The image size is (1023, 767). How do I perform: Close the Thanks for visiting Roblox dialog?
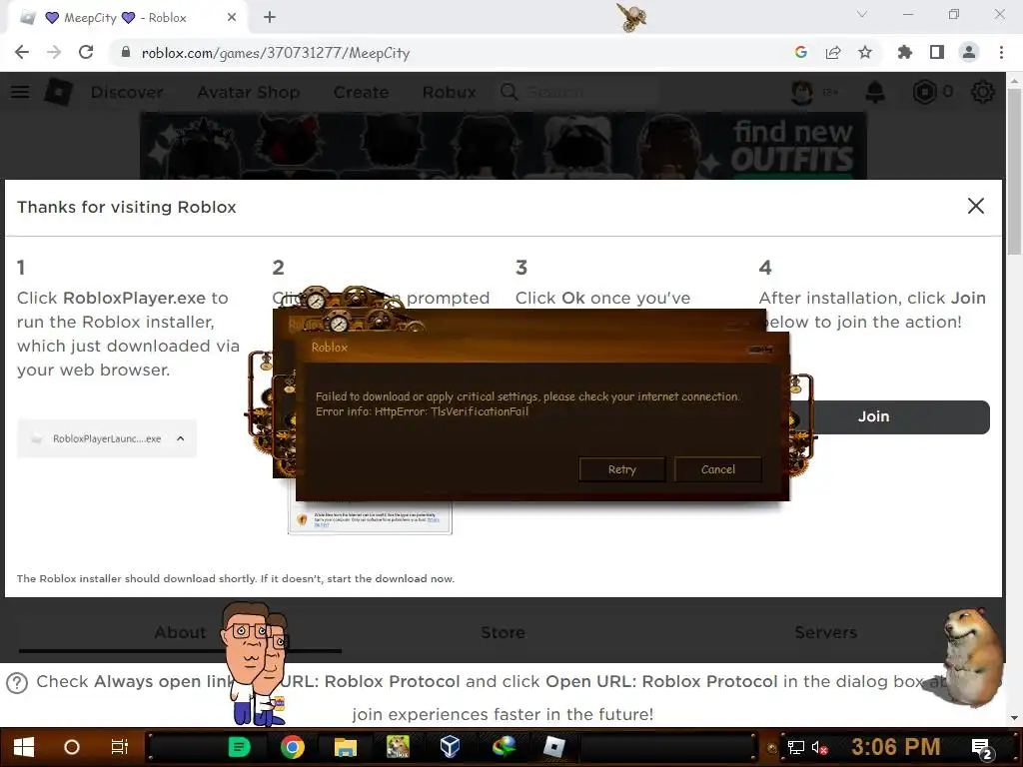tap(975, 206)
